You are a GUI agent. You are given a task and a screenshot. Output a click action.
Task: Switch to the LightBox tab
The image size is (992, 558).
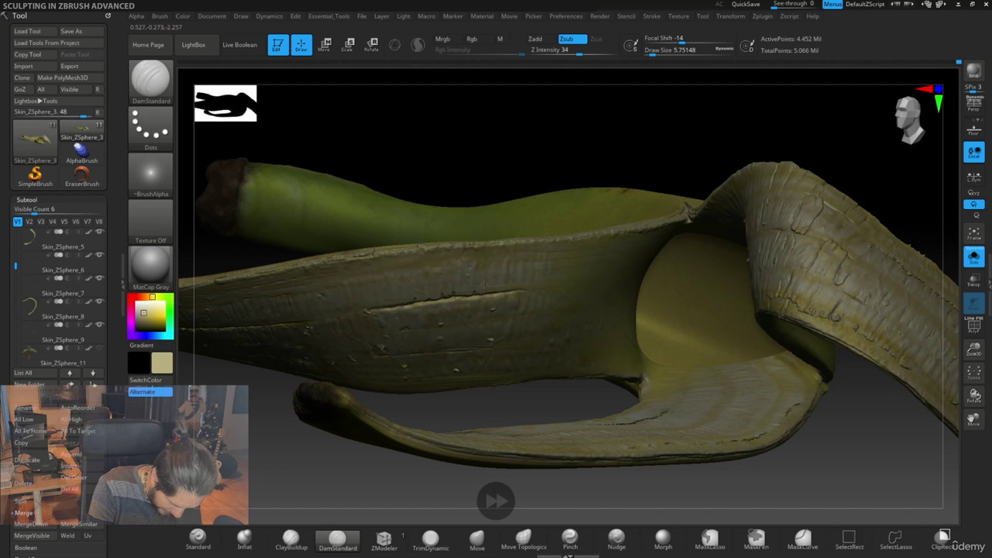[x=194, y=45]
